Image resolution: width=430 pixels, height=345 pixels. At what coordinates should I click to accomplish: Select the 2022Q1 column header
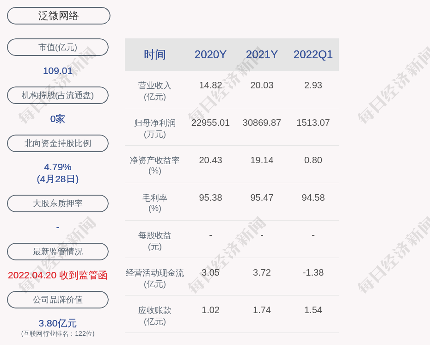click(x=313, y=55)
